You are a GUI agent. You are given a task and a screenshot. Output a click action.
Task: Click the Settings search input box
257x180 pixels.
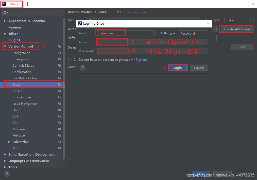pyautogui.click(x=32, y=13)
